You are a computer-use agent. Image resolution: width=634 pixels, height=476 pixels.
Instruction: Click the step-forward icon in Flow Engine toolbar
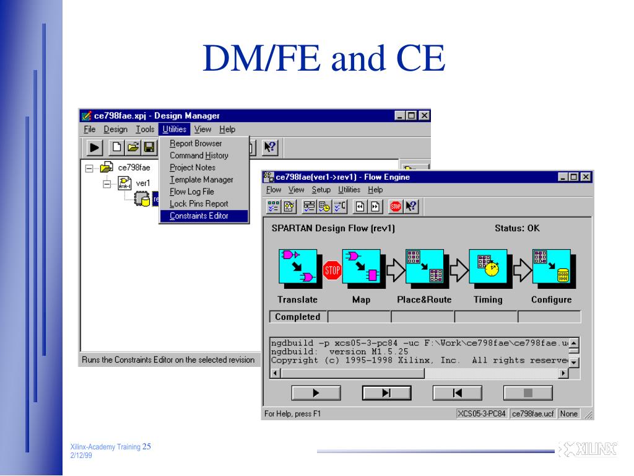tap(375, 206)
